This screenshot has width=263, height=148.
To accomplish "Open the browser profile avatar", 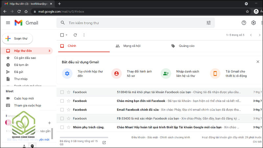I will [x=256, y=12].
